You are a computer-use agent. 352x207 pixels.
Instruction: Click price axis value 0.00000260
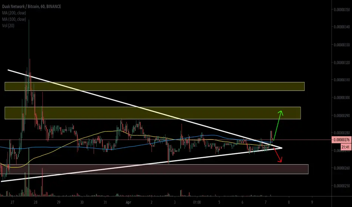[x=342, y=168]
